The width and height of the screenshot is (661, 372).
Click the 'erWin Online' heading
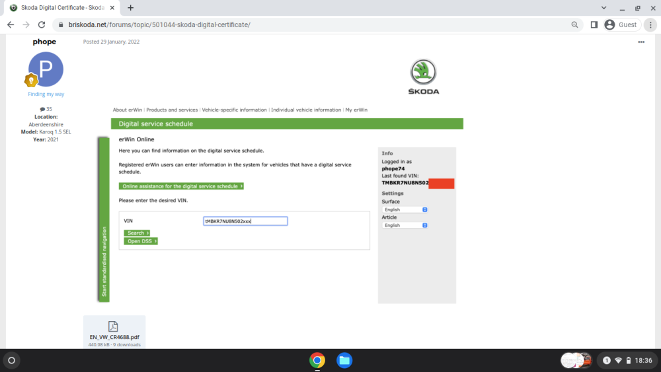coord(136,139)
